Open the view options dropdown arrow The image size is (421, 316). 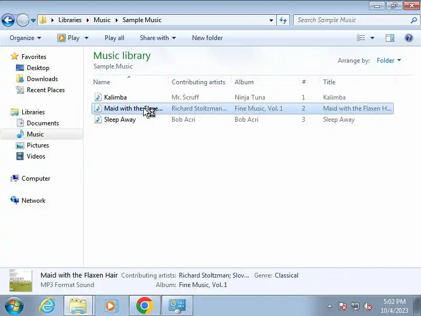(373, 38)
